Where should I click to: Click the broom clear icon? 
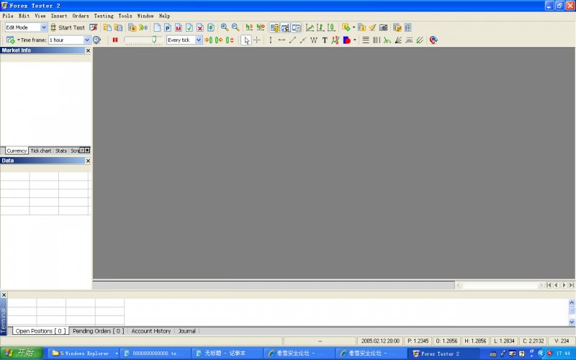tap(372, 27)
